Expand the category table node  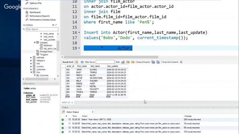(x=31, y=60)
